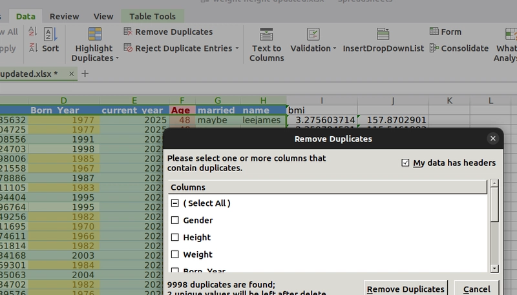
Task: Expand the Validation dropdown arrow
Action: click(334, 48)
